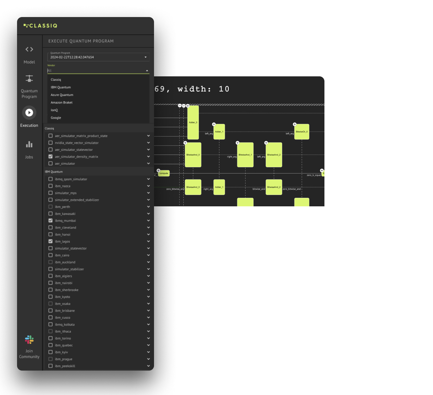
Task: Expand the BitwiseOr_0 block via plus icon
Action: (295, 124)
